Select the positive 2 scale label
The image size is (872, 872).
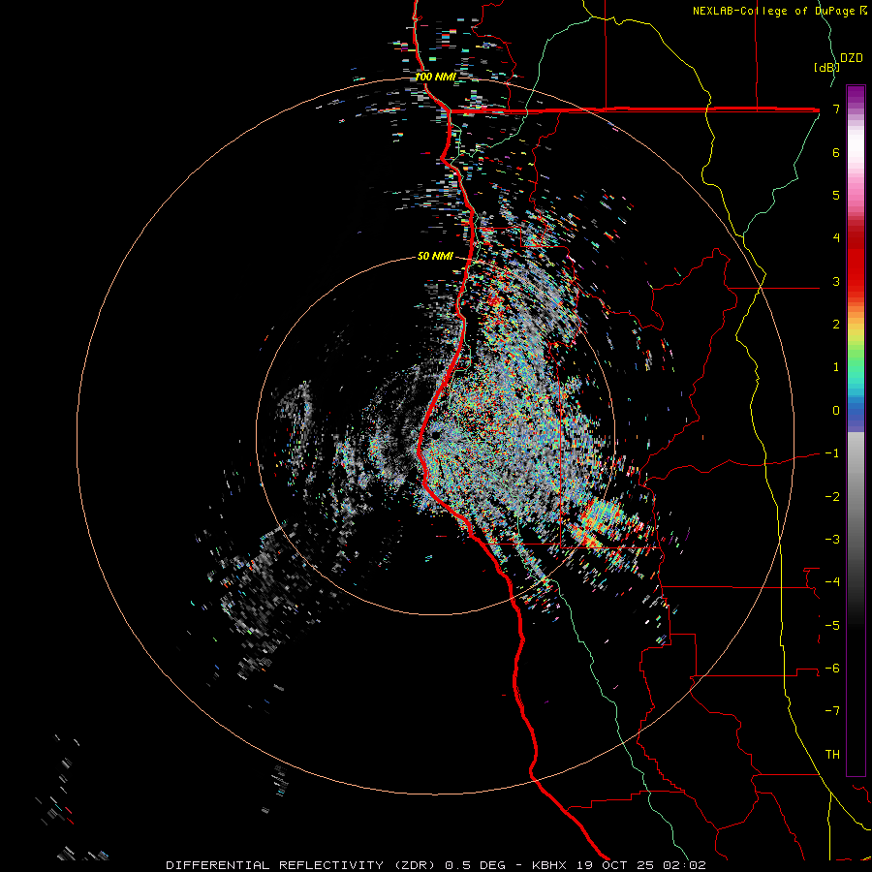[836, 325]
